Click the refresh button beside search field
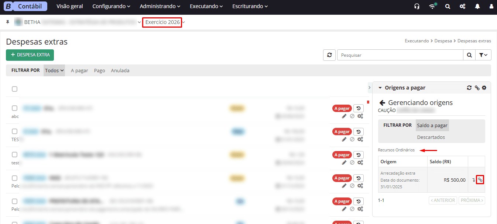 pyautogui.click(x=329, y=55)
